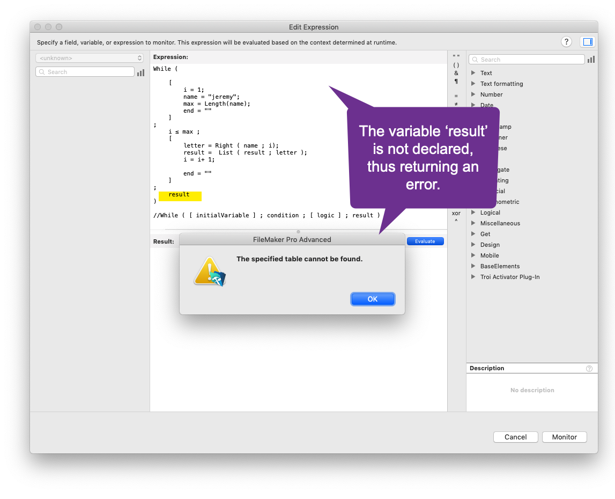Screen dimensions: 615x499
Task: Click the Evaluate button
Action: [425, 241]
